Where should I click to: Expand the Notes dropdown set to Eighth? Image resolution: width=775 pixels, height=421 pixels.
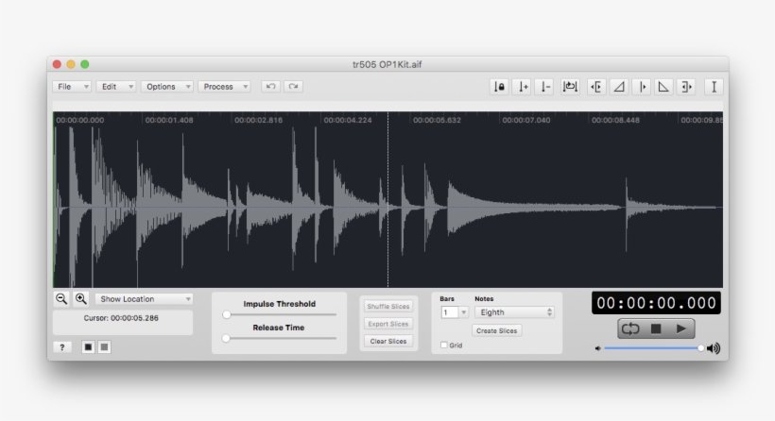pyautogui.click(x=513, y=312)
